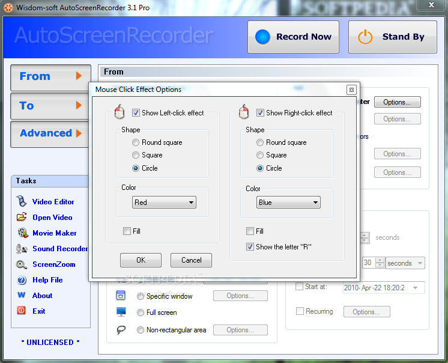
Task: Click the Open Video folder icon
Action: pos(22,217)
